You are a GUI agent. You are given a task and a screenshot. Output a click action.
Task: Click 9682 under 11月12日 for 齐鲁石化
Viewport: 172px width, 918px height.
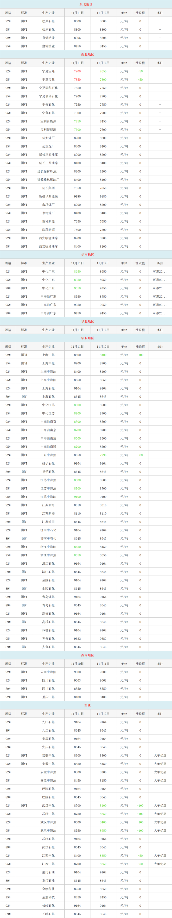103,639
